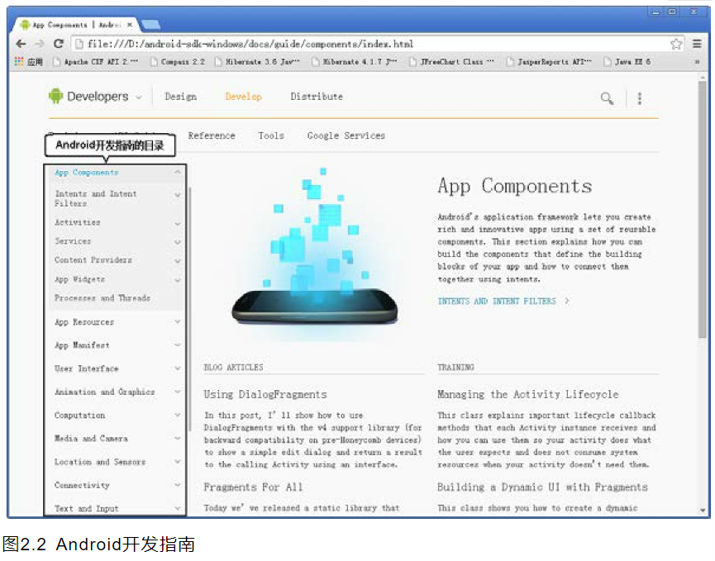Show more bookmarks overflow chevron
The width and height of the screenshot is (715, 561).
tap(697, 61)
